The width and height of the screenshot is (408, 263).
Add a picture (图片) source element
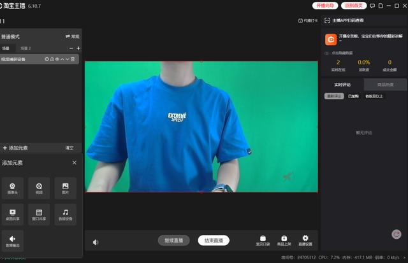(65, 188)
